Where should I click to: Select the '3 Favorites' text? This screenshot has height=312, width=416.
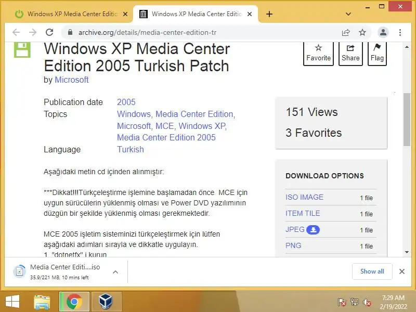click(314, 133)
